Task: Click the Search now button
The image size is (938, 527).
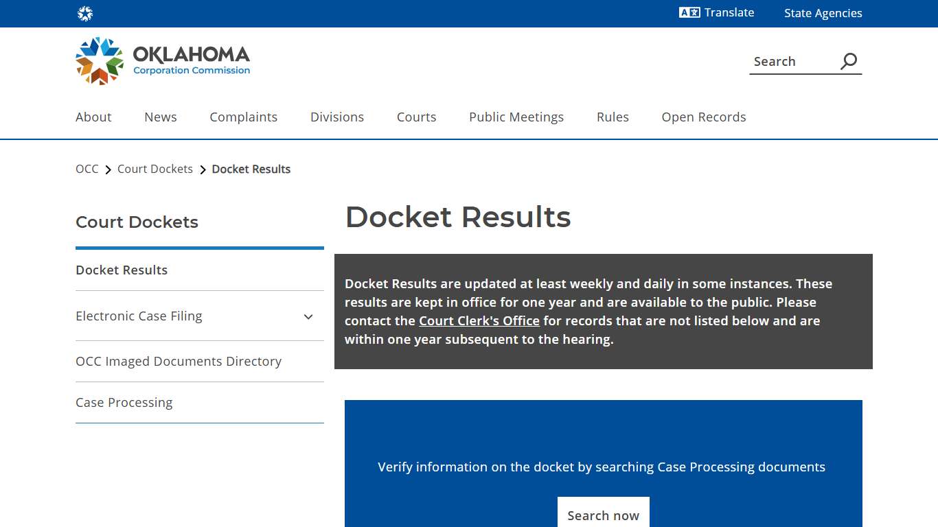Action: (603, 515)
